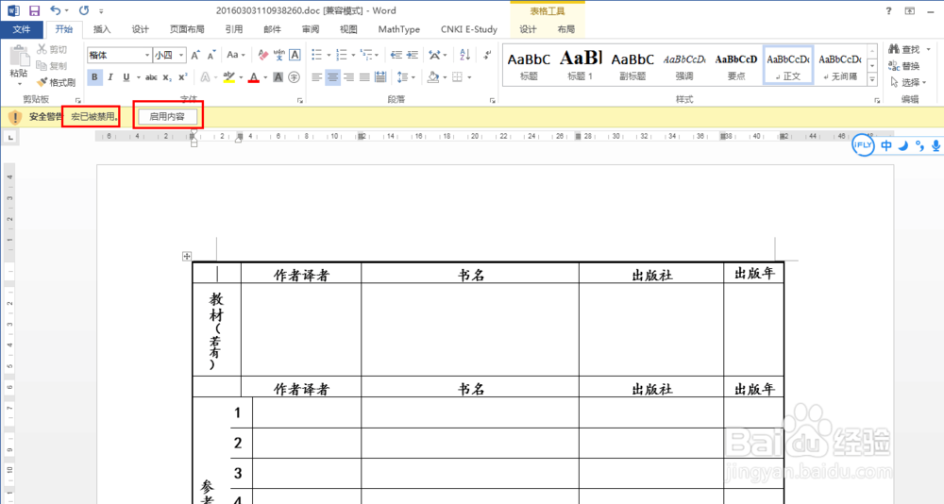
Task: Toggle Bold formatting
Action: point(94,77)
